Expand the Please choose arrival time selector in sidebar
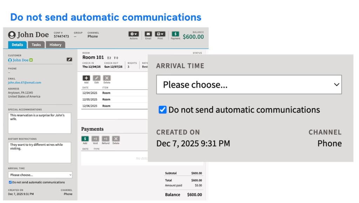359x203 pixels. click(40, 175)
